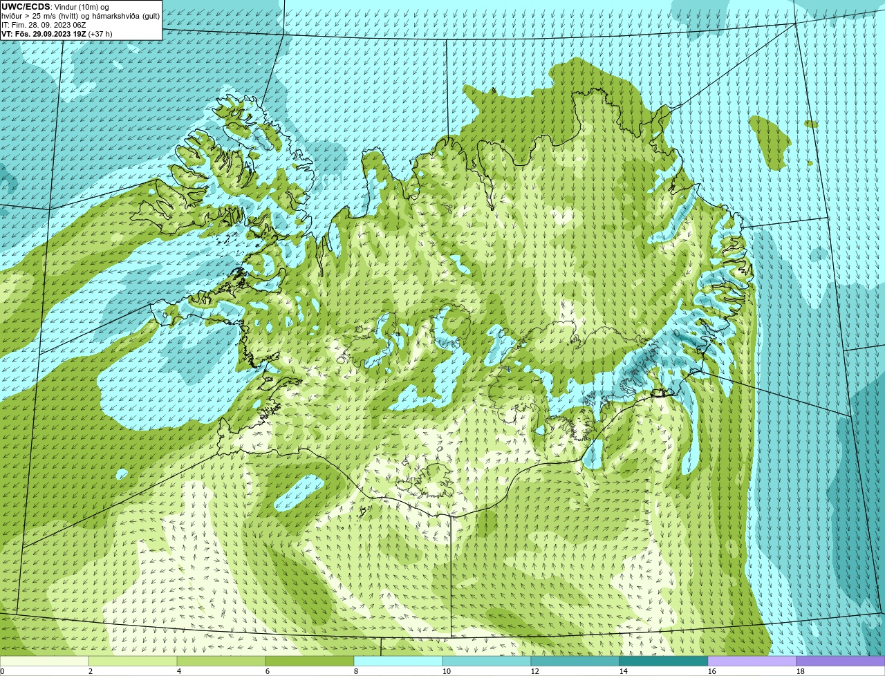Click the 14–16 m/s dark teal legend swatch
Viewport: 885px width, 676px height.
tap(664, 661)
